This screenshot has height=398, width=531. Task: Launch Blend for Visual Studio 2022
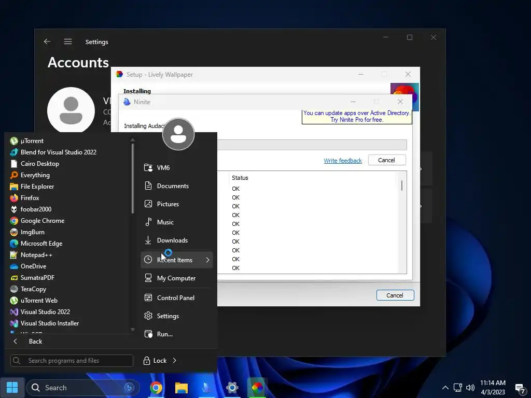pyautogui.click(x=53, y=152)
